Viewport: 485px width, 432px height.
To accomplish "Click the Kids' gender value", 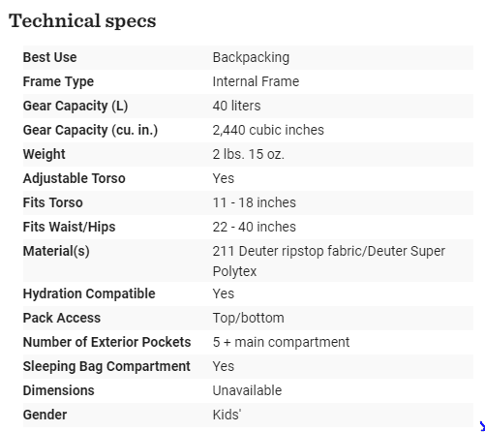I will tap(227, 415).
